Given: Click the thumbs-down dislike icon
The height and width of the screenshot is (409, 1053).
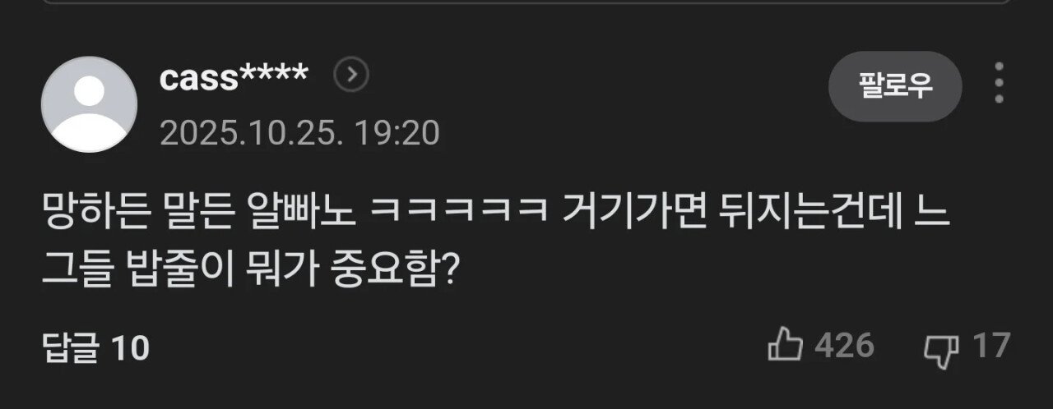Looking at the screenshot, I should [x=941, y=348].
